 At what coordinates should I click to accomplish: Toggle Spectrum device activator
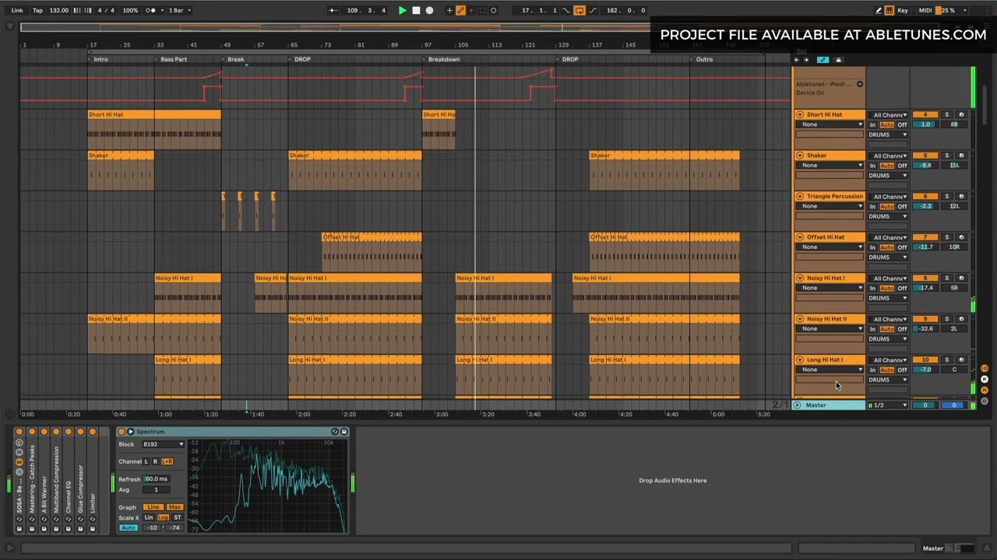click(x=122, y=432)
